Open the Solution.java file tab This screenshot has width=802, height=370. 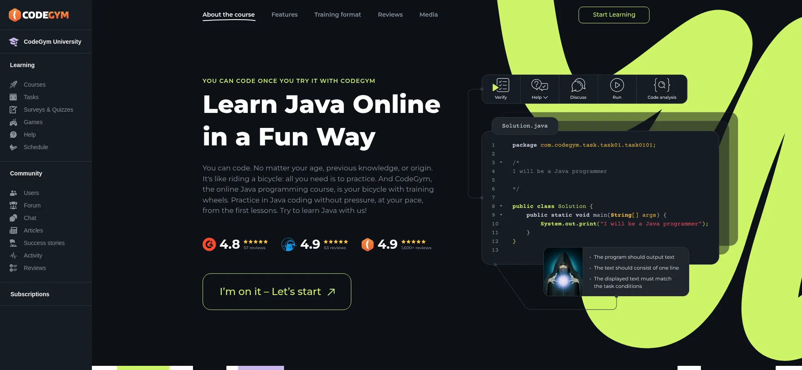[x=525, y=126]
